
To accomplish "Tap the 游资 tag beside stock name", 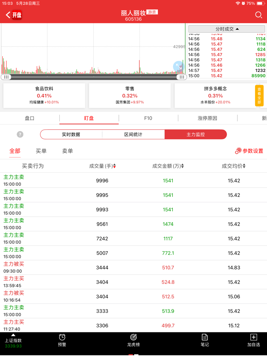I will click(x=152, y=12).
